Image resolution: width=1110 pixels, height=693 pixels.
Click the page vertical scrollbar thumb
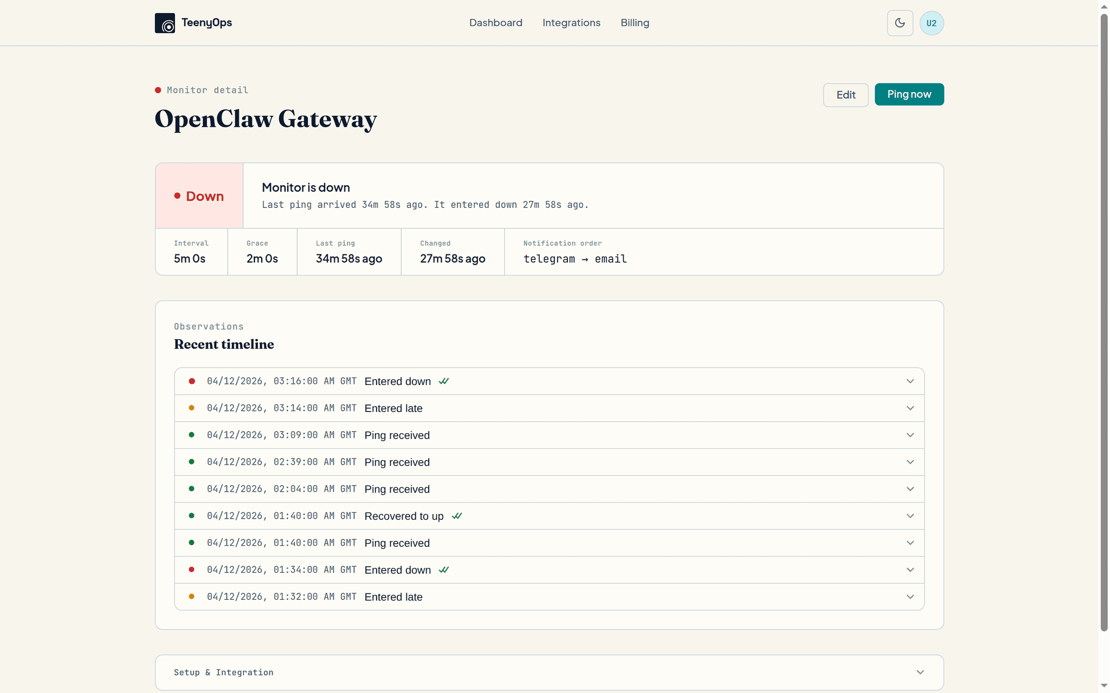(1104, 323)
